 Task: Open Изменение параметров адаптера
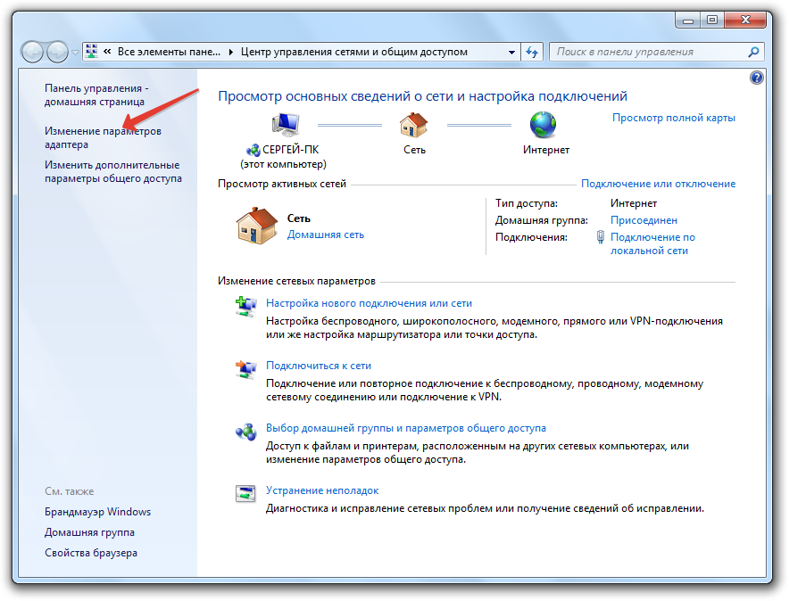click(103, 137)
